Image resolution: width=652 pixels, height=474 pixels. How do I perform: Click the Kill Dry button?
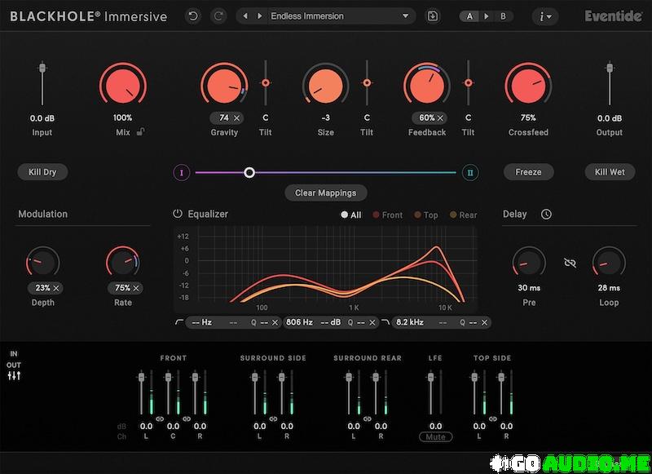pos(42,172)
